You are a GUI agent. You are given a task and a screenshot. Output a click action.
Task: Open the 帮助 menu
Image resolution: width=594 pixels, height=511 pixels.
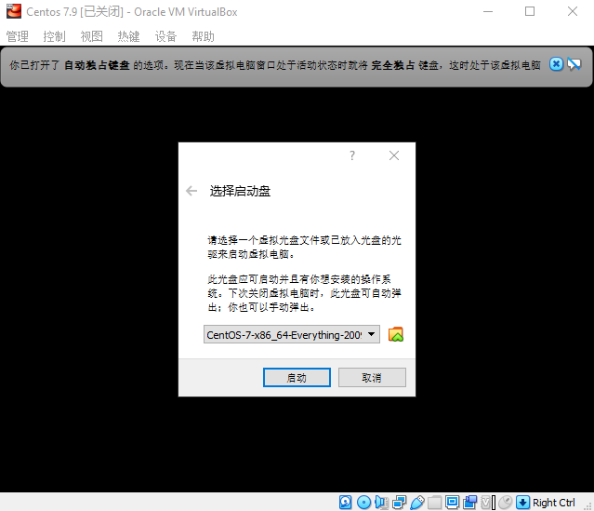[x=203, y=36]
